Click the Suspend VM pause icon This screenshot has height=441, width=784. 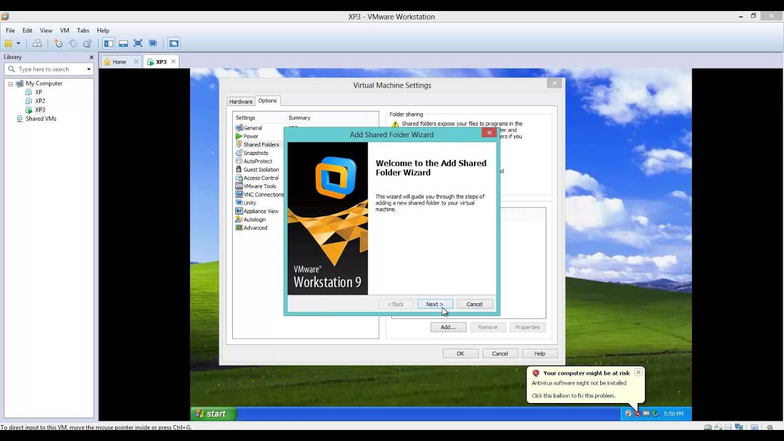[8, 43]
